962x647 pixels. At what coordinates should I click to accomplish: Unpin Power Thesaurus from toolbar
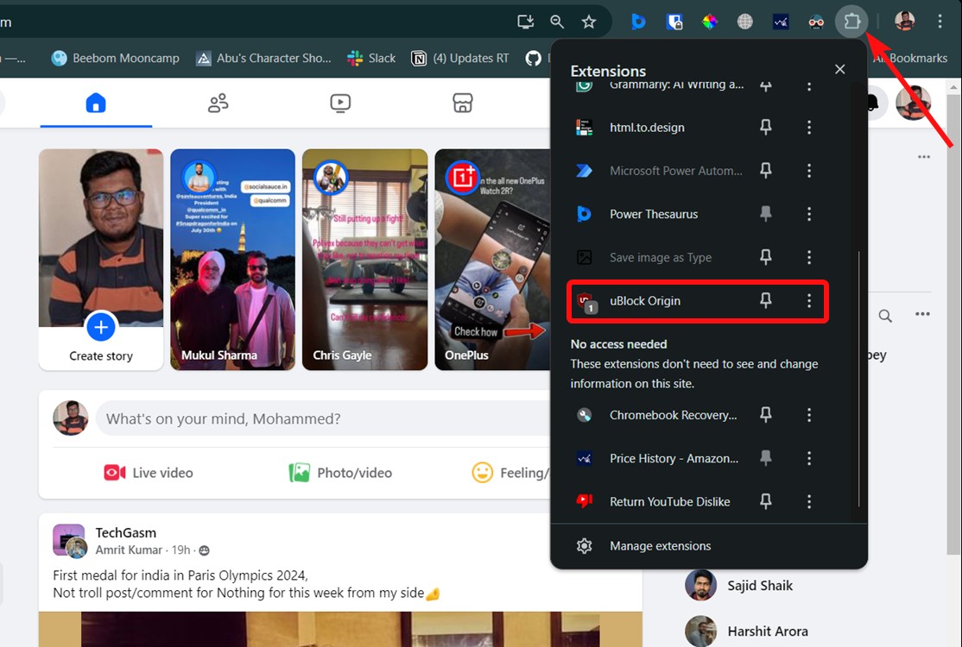click(x=765, y=214)
